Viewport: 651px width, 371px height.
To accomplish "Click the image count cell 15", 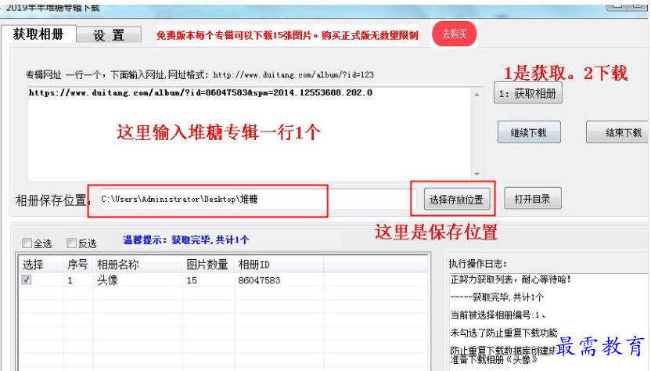I will [x=192, y=280].
